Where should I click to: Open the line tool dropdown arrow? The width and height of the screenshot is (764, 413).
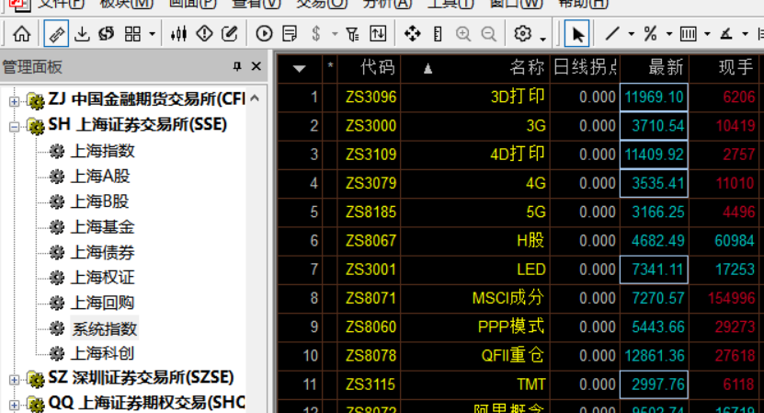tap(632, 34)
